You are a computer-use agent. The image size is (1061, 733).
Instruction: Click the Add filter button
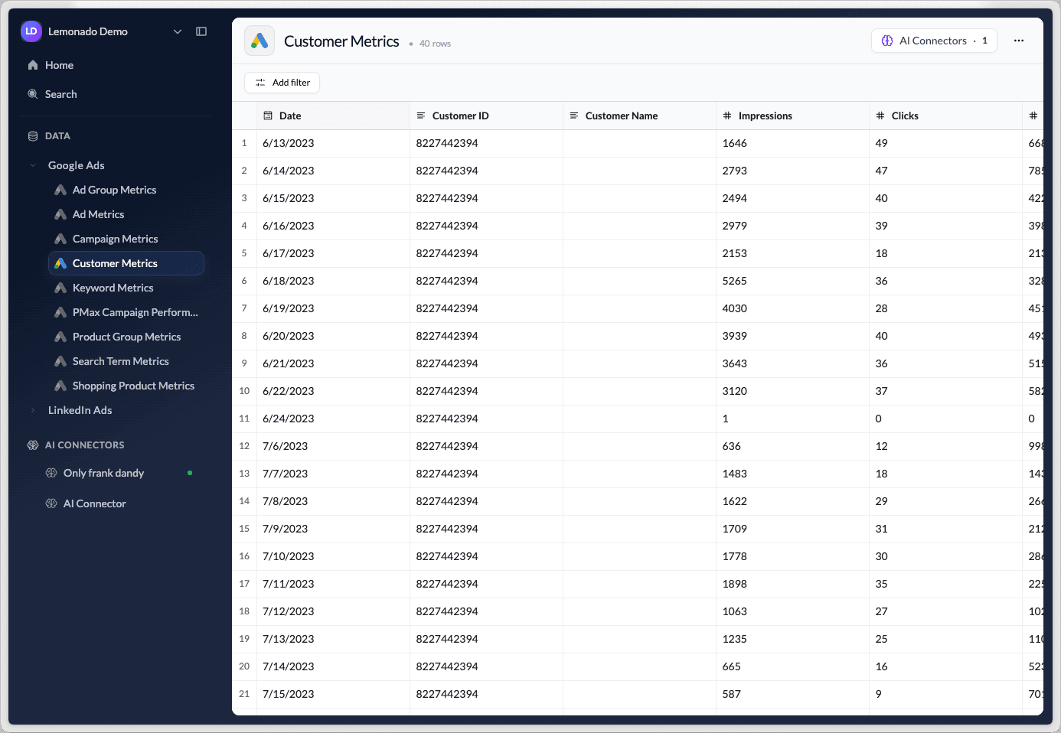[282, 82]
